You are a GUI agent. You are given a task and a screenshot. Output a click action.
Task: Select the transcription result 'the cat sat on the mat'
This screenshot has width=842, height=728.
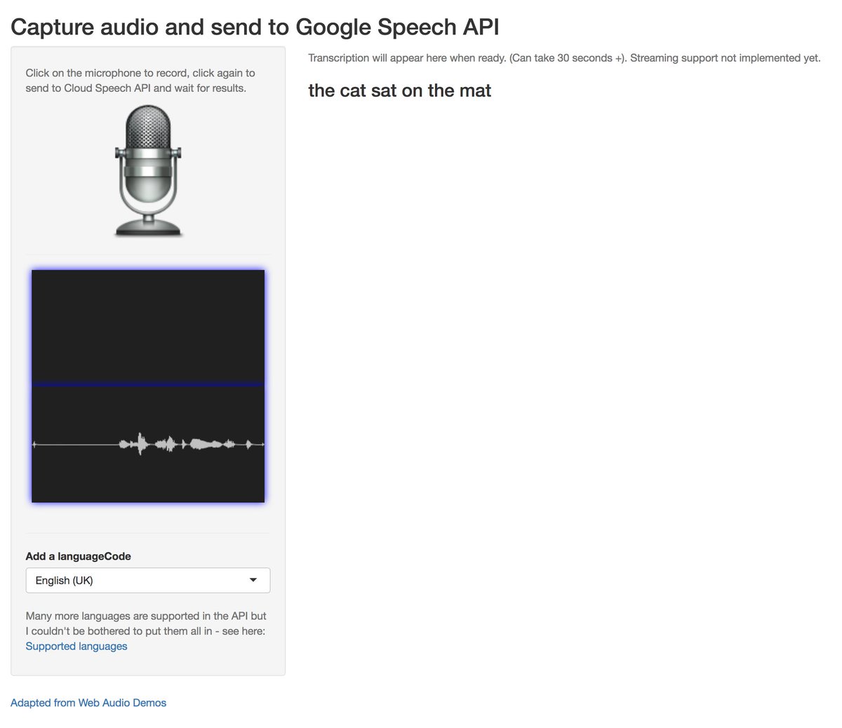400,90
